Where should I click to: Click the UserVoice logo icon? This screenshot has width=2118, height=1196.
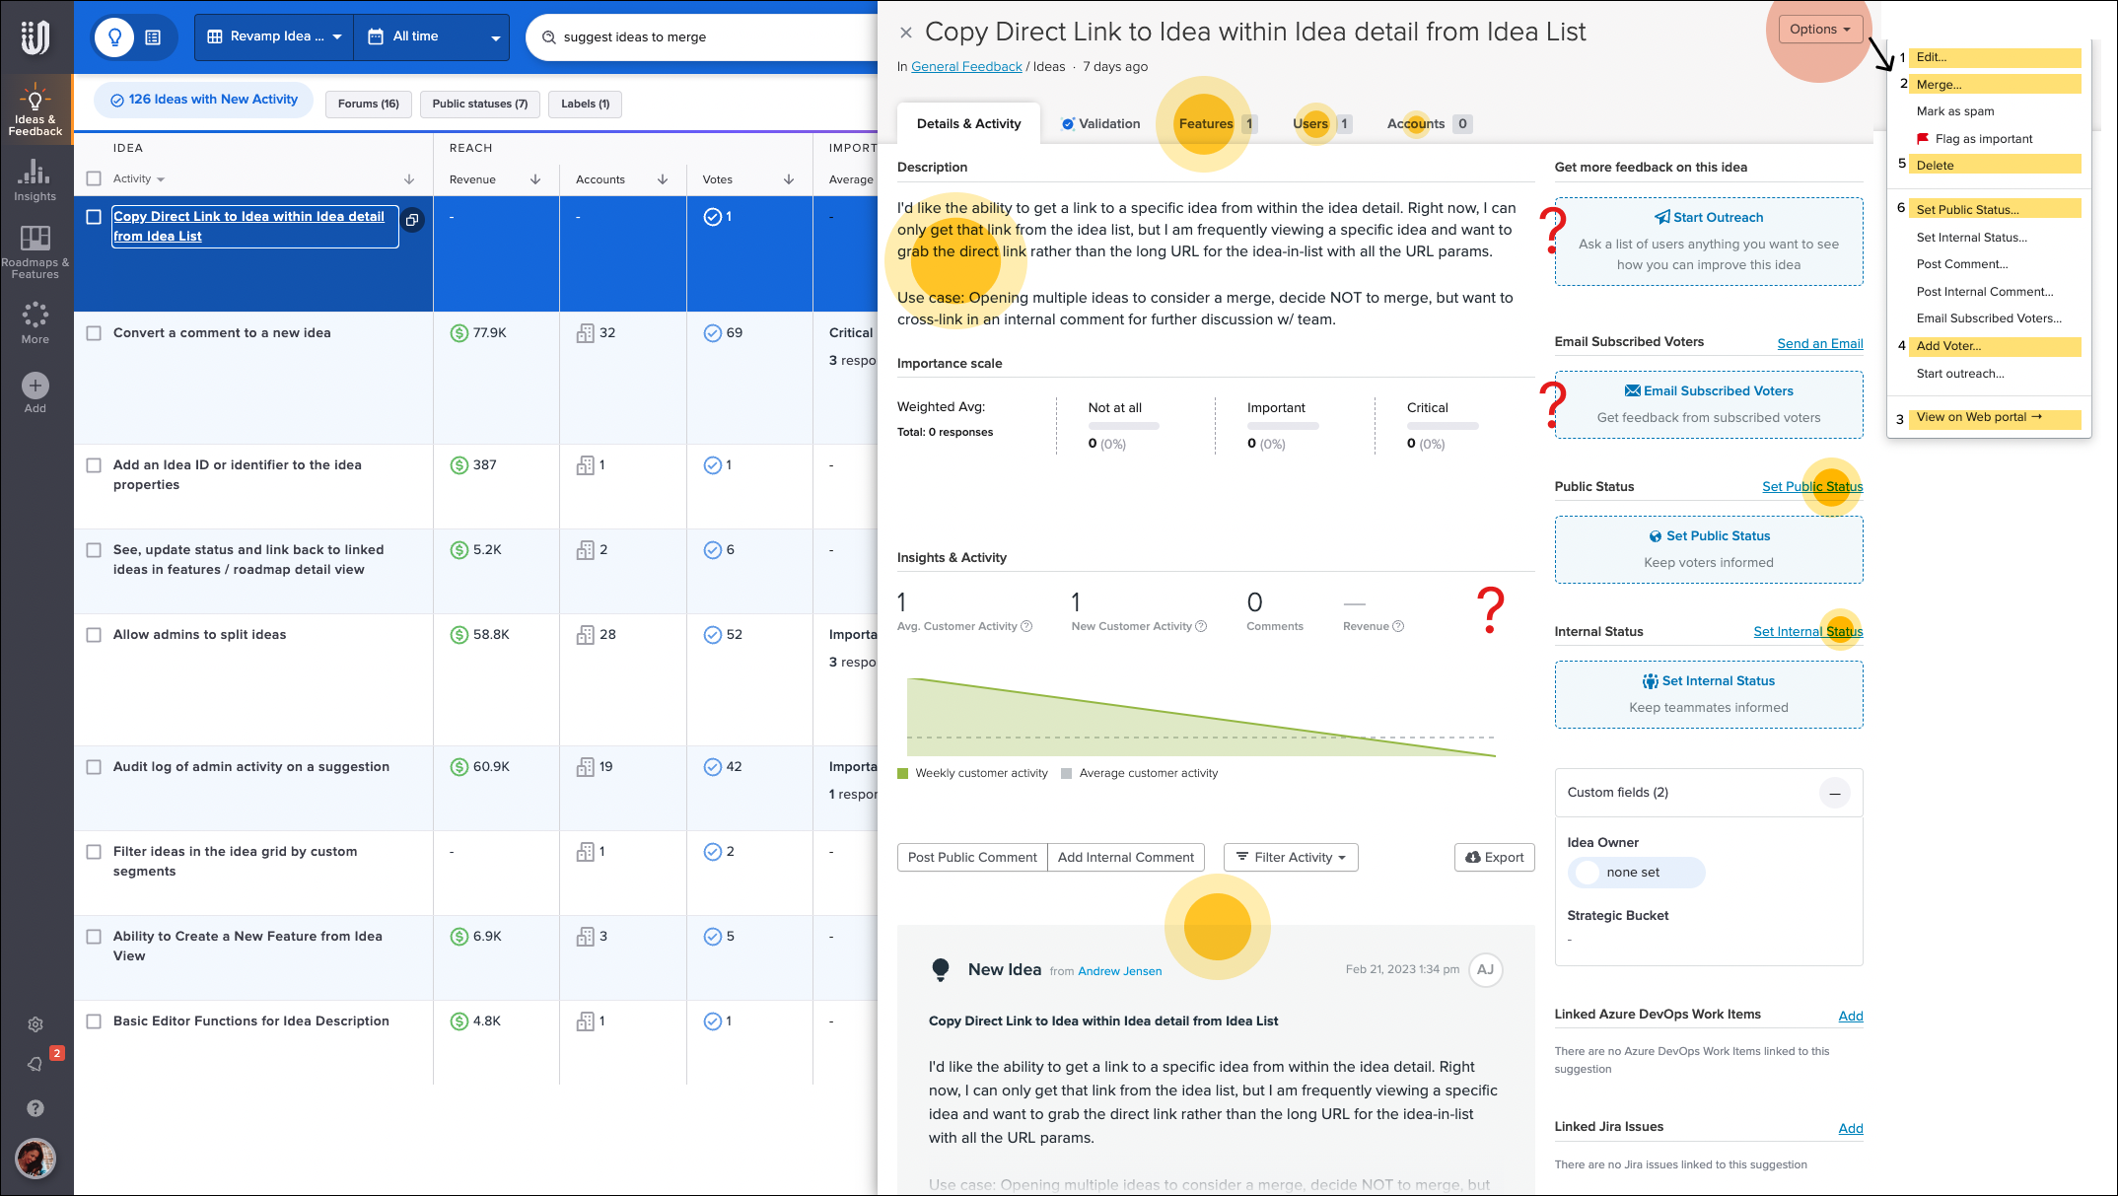(x=35, y=37)
